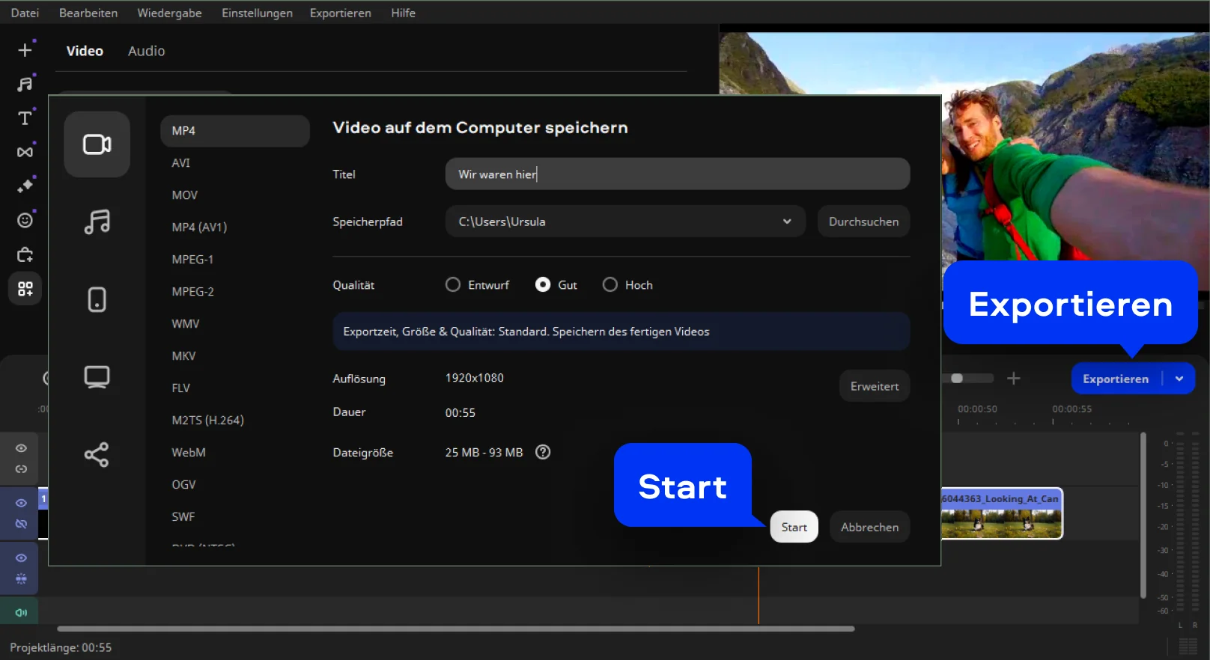
Task: Click the Titel text input field
Action: click(x=677, y=174)
